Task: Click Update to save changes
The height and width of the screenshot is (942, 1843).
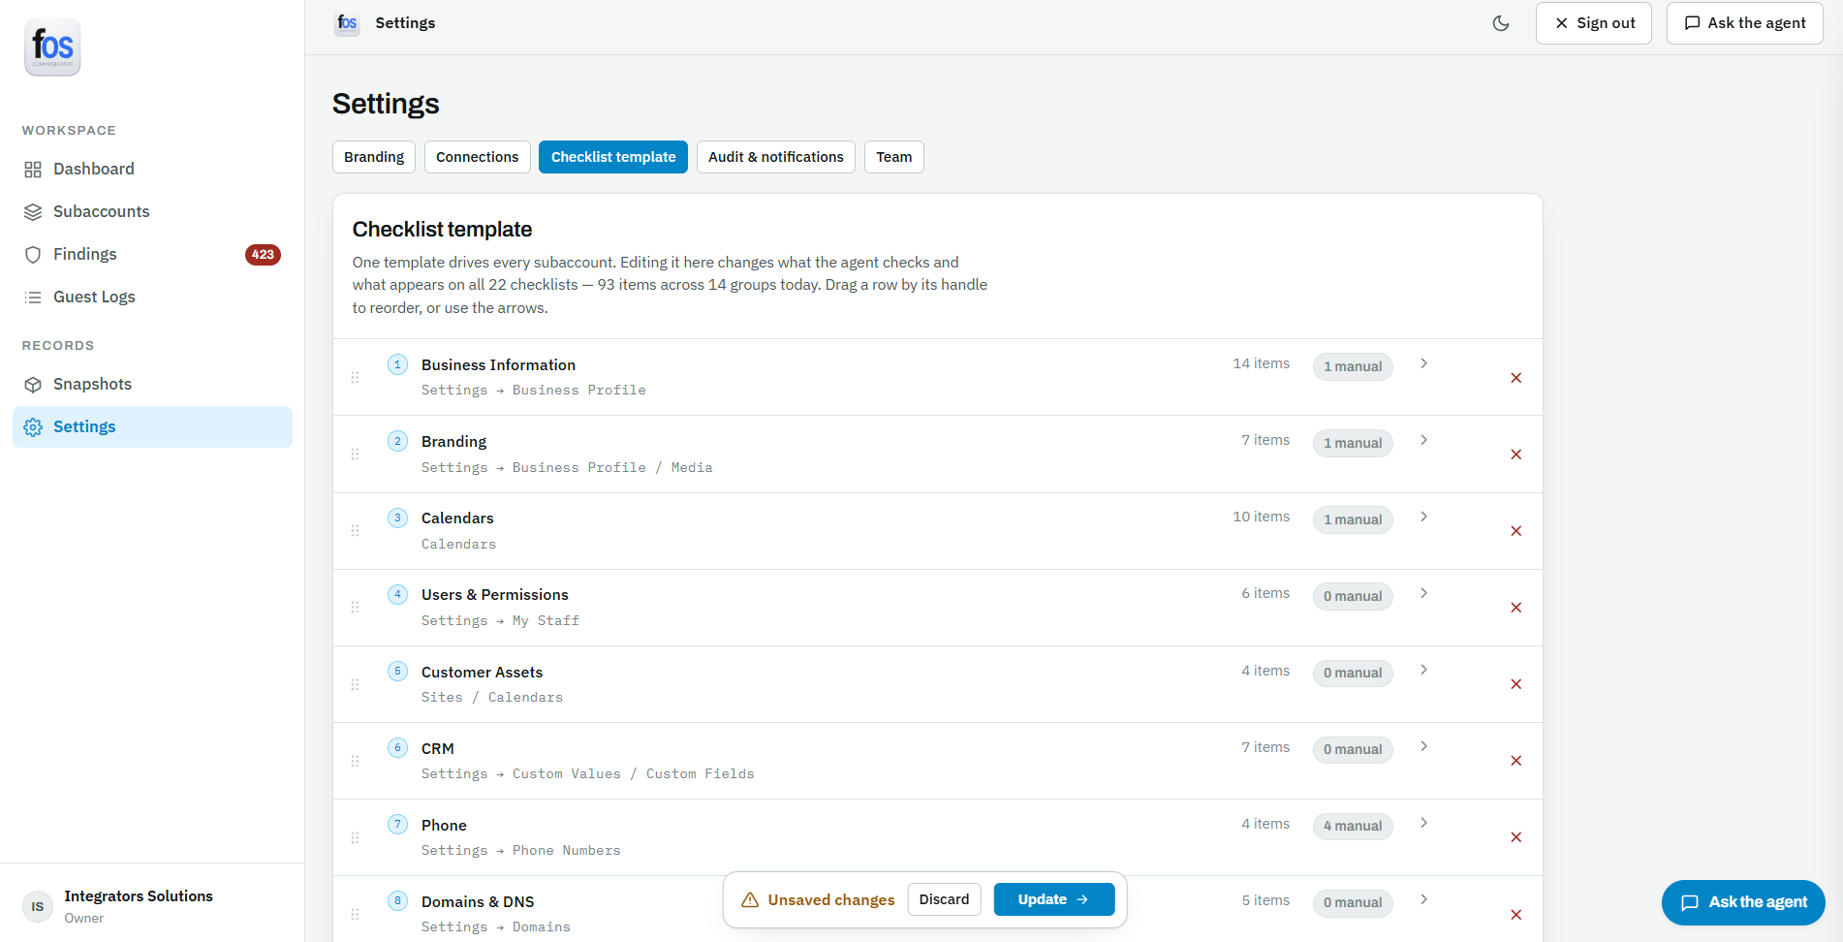Action: point(1053,899)
